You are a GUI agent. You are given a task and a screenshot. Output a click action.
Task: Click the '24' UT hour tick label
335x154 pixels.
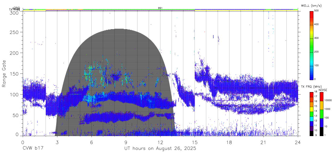298,142
